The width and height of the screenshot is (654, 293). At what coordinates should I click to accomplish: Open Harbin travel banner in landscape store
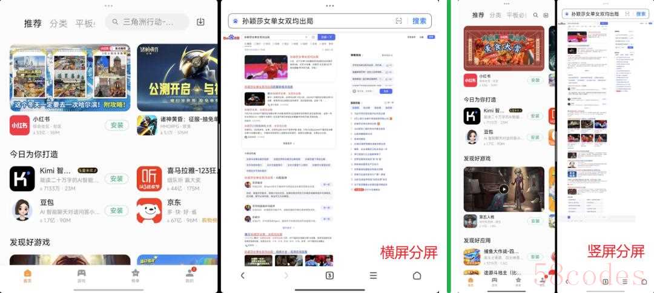point(70,77)
